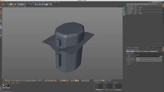Open the Object Manager Objects menu

pos(138,4)
